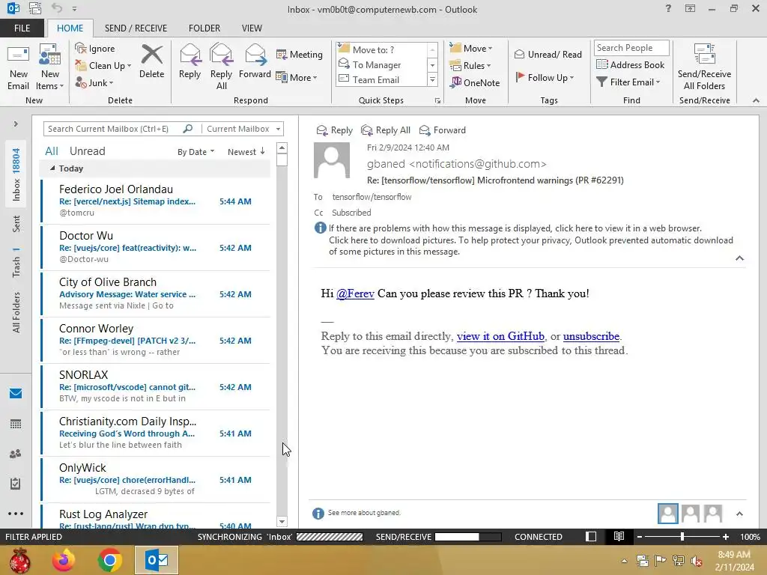Click the unsubscribe link
The image size is (767, 575).
592,336
